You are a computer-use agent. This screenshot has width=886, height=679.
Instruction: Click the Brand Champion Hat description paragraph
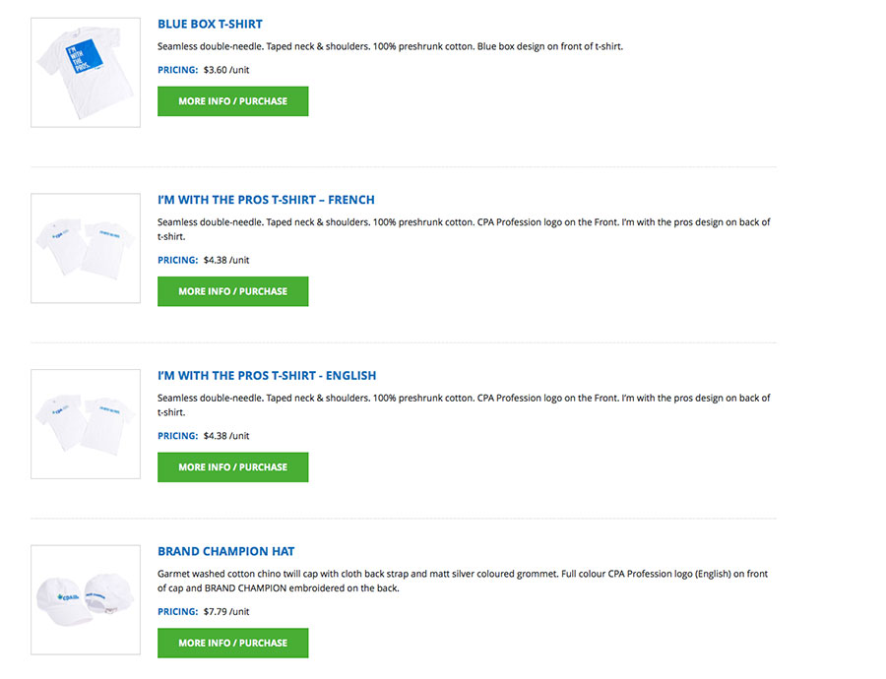coord(463,581)
